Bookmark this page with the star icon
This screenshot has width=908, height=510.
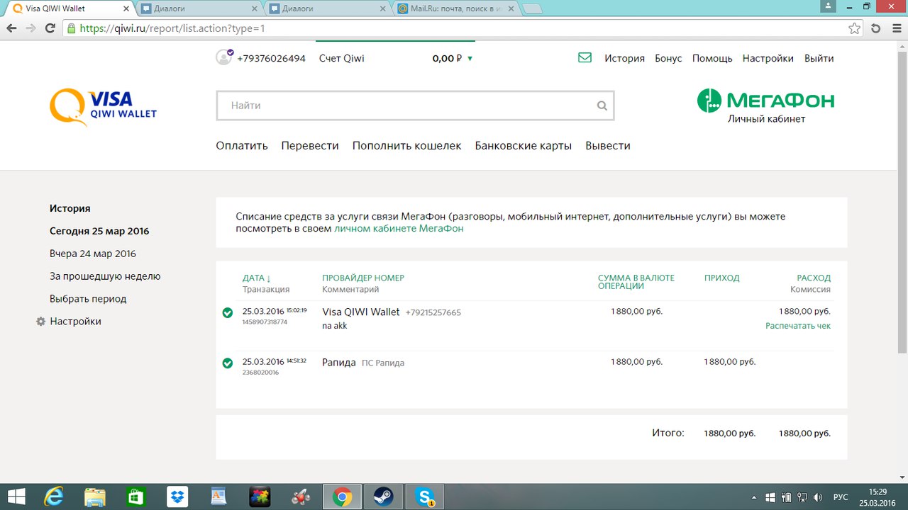pyautogui.click(x=855, y=28)
